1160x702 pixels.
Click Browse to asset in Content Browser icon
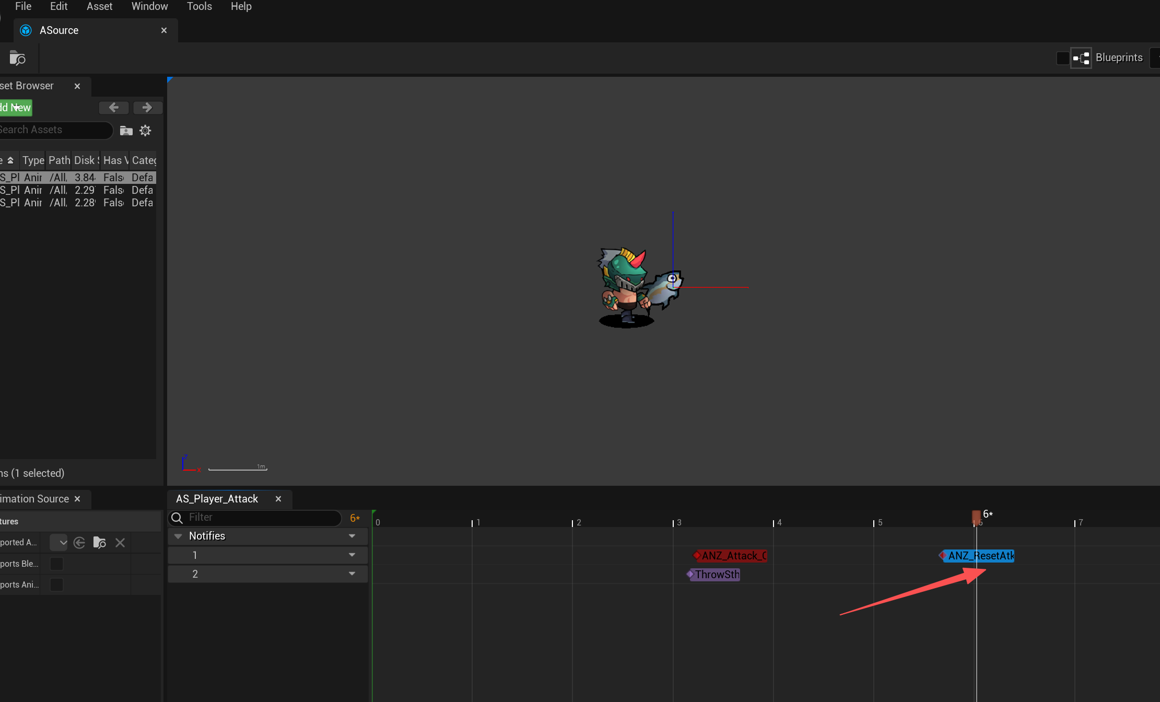(18, 58)
